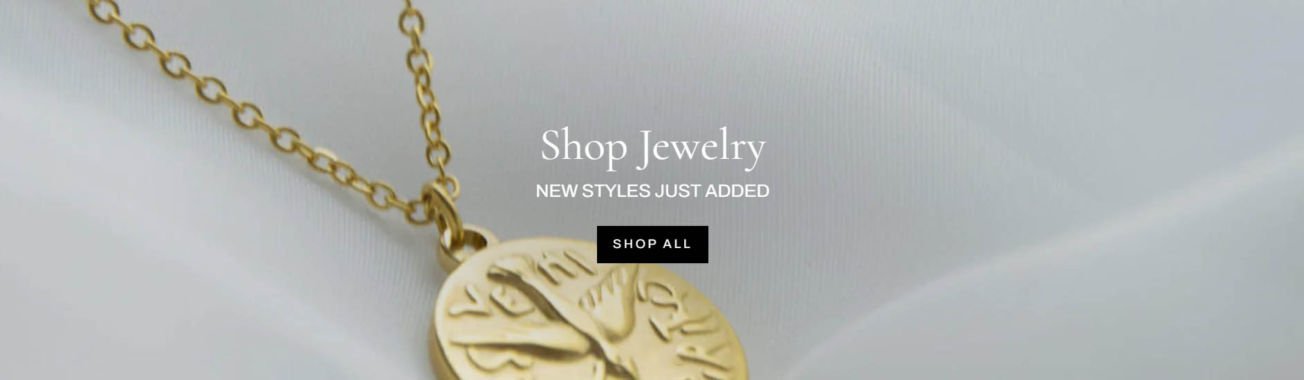Click the word Shop in the heading
The height and width of the screenshot is (380, 1304).
[x=583, y=146]
